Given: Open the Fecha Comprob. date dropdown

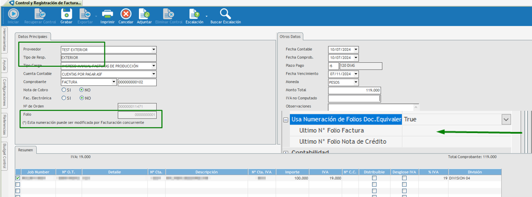Looking at the screenshot, I should coord(356,57).
